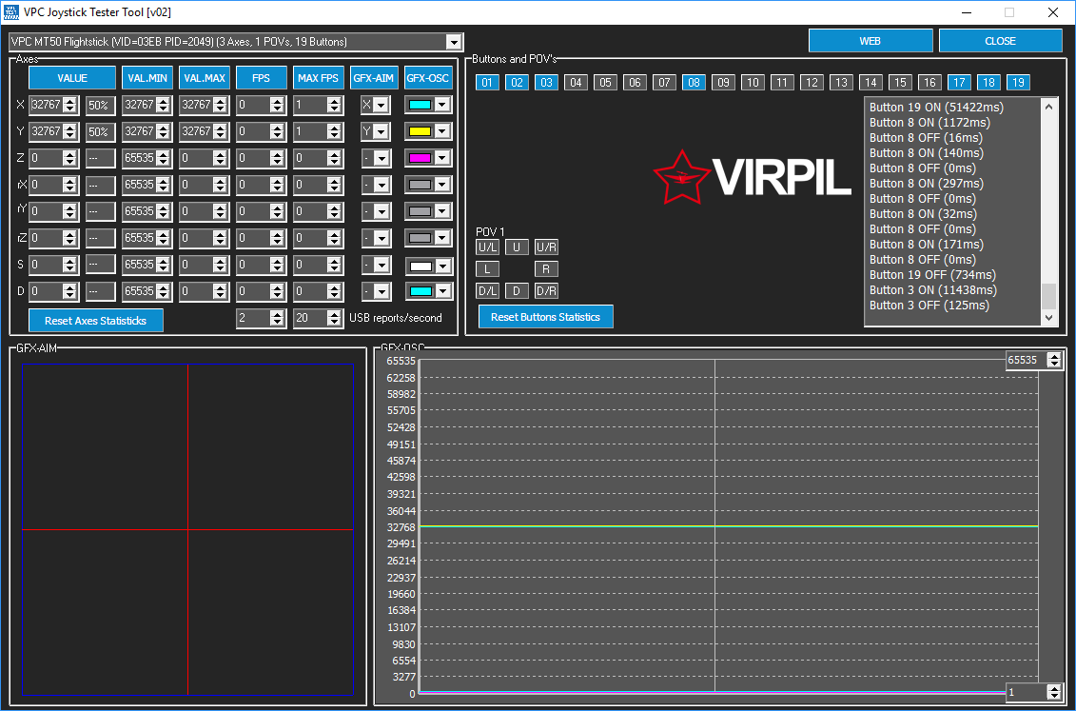Click the Y axis VAL.MIN stepper
1076x711 pixels.
[x=164, y=131]
